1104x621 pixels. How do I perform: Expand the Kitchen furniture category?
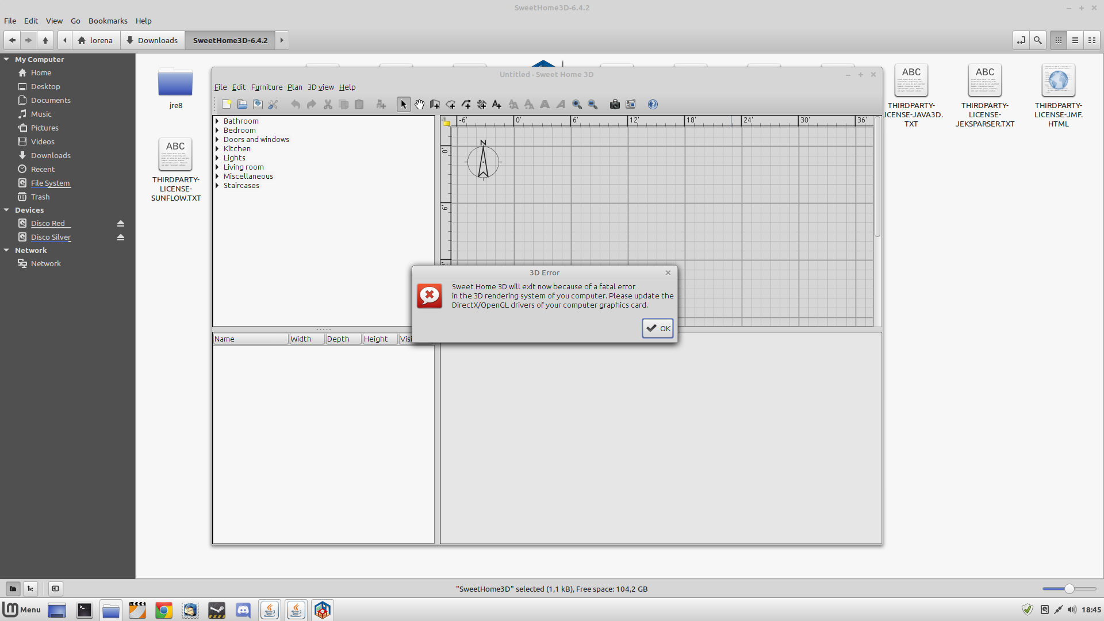pos(217,148)
